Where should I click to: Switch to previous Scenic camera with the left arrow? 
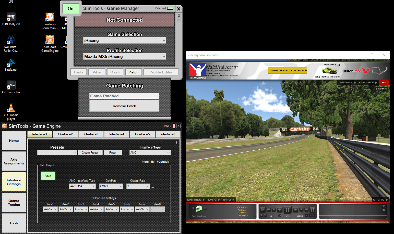pyautogui.click(x=306, y=216)
